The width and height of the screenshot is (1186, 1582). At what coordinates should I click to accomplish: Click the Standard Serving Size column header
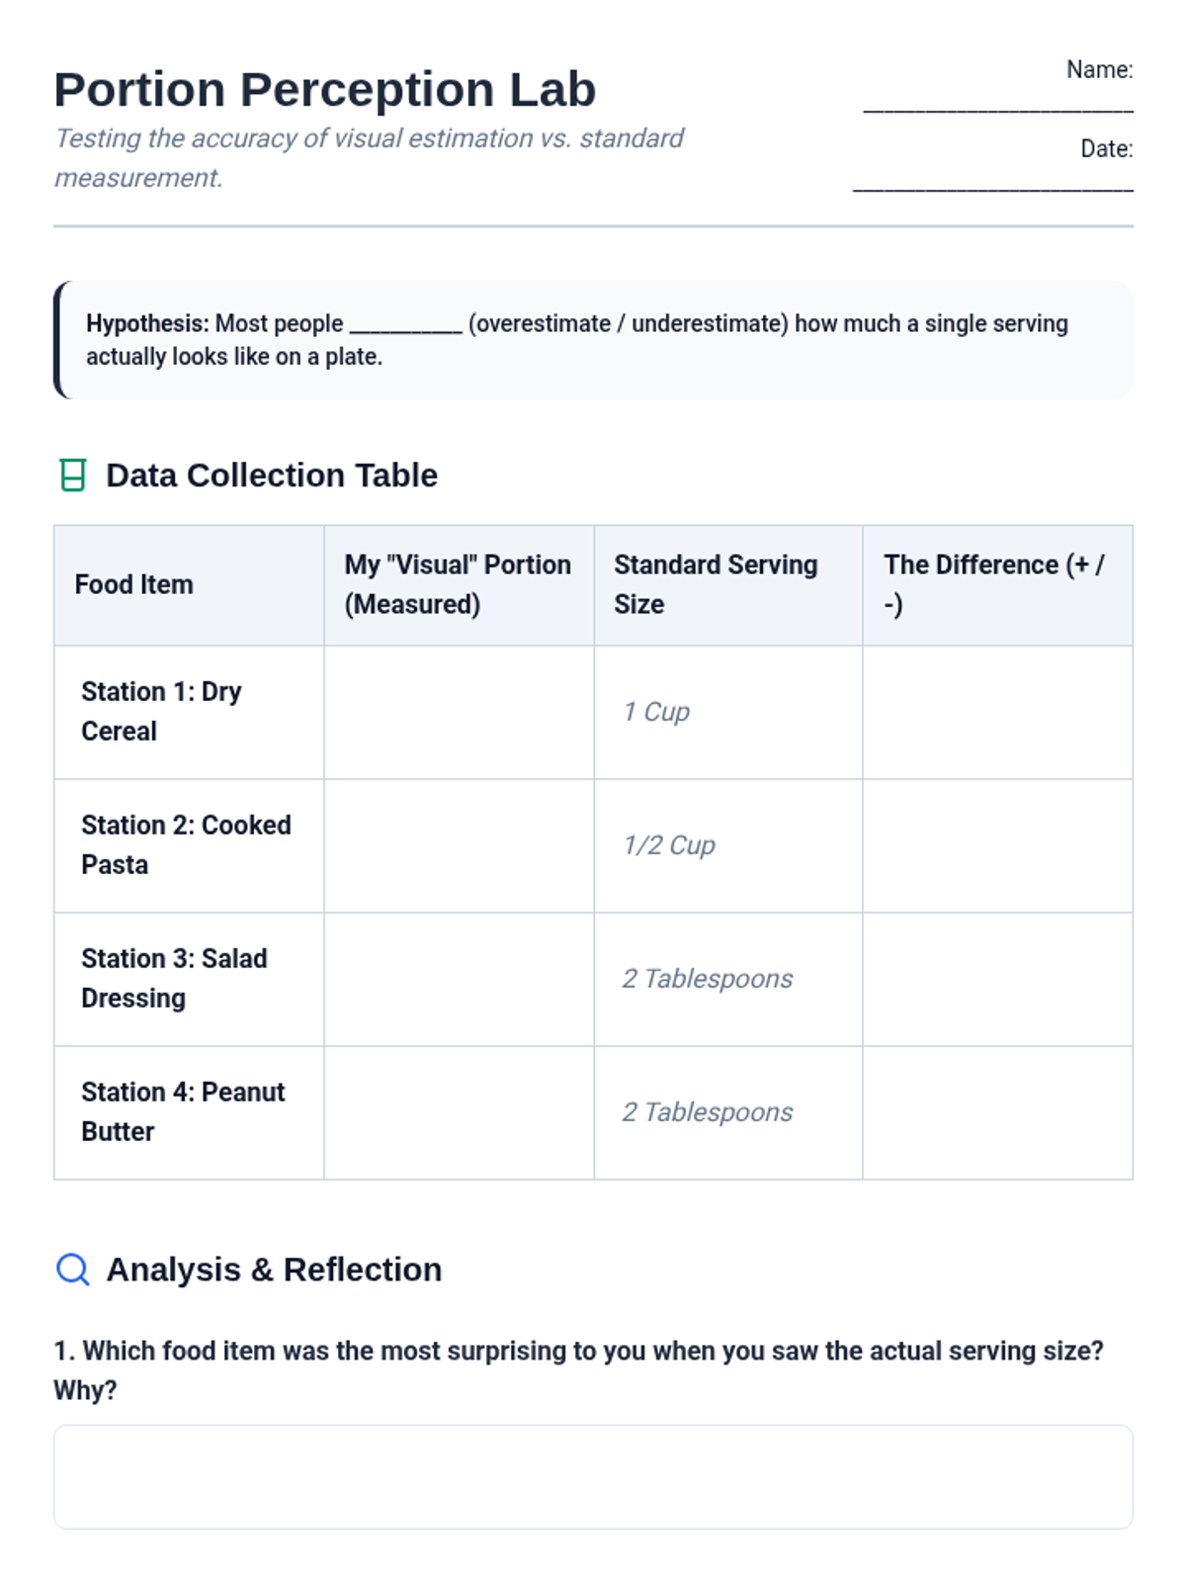click(716, 584)
